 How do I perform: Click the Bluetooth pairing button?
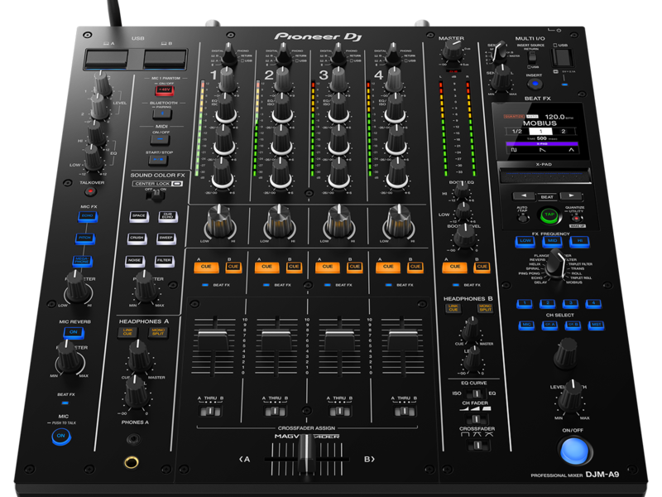coord(162,113)
